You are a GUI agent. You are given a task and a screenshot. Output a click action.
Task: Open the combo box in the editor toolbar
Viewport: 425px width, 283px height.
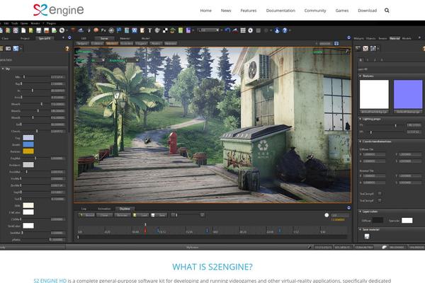click(x=208, y=30)
